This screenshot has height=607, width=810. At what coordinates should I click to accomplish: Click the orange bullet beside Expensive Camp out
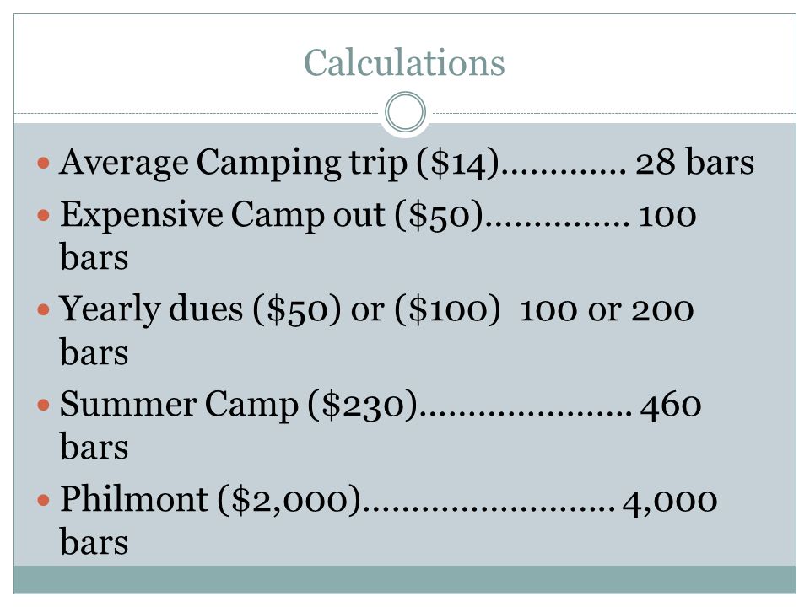pyautogui.click(x=43, y=215)
